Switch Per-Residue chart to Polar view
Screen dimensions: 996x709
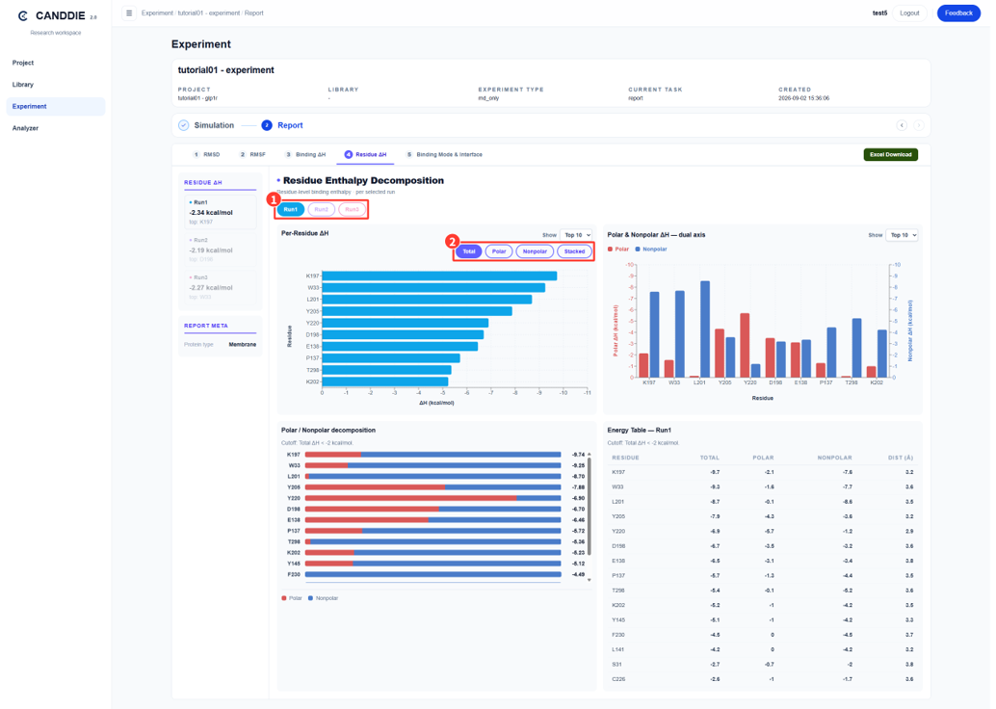[x=499, y=251]
